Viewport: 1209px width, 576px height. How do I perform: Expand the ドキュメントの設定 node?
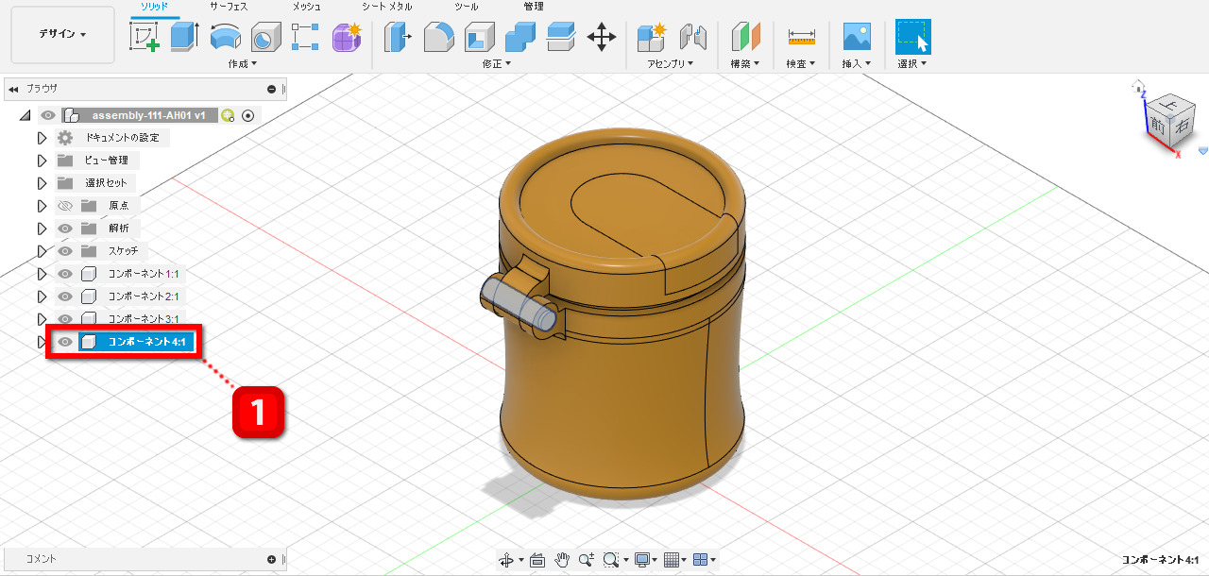tap(42, 138)
